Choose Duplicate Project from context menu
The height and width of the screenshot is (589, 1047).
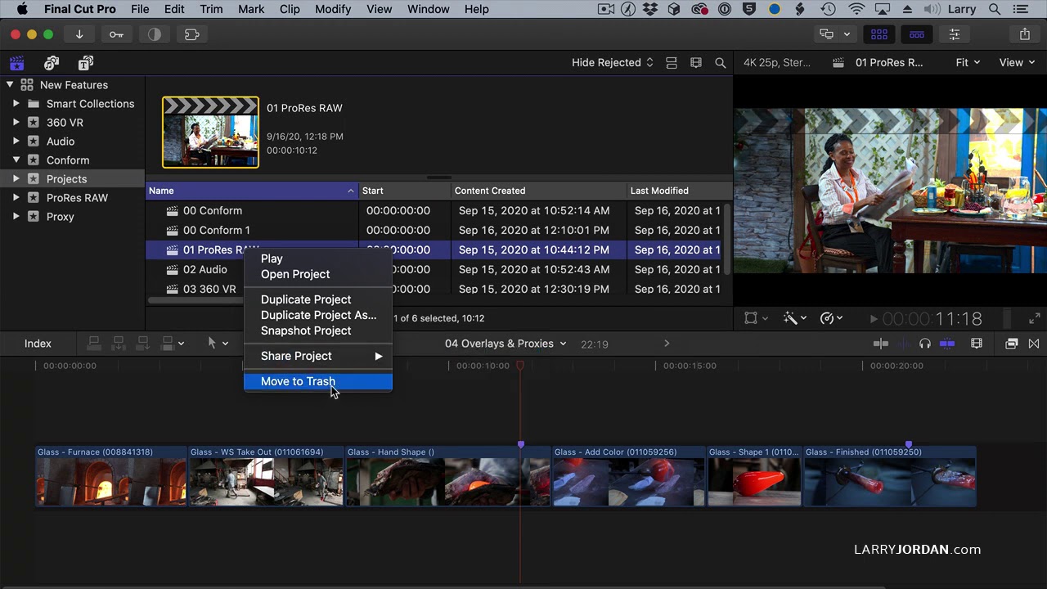[318, 299]
